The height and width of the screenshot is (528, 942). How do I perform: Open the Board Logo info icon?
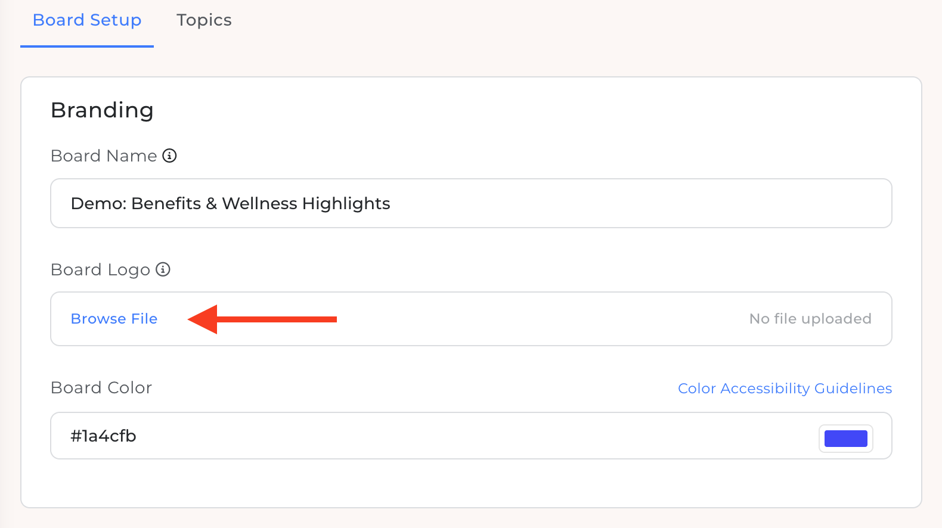pyautogui.click(x=163, y=269)
